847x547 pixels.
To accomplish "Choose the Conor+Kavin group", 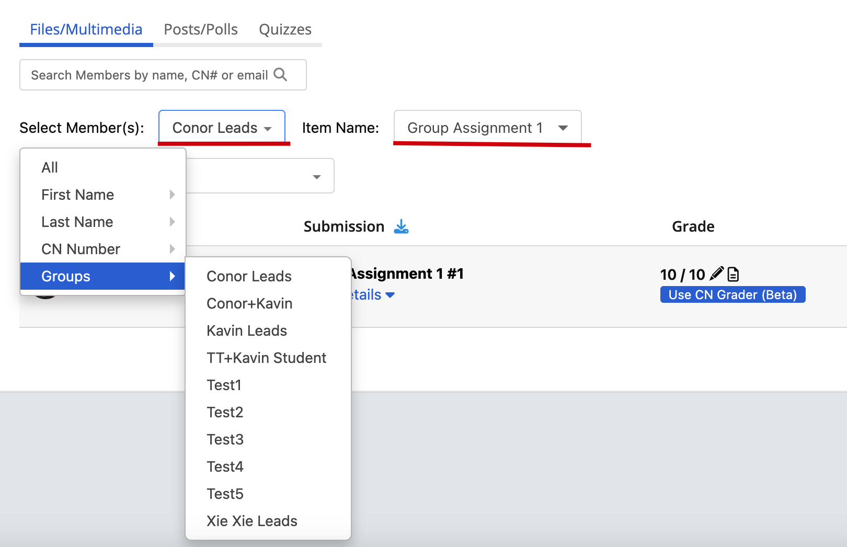I will pyautogui.click(x=268, y=303).
